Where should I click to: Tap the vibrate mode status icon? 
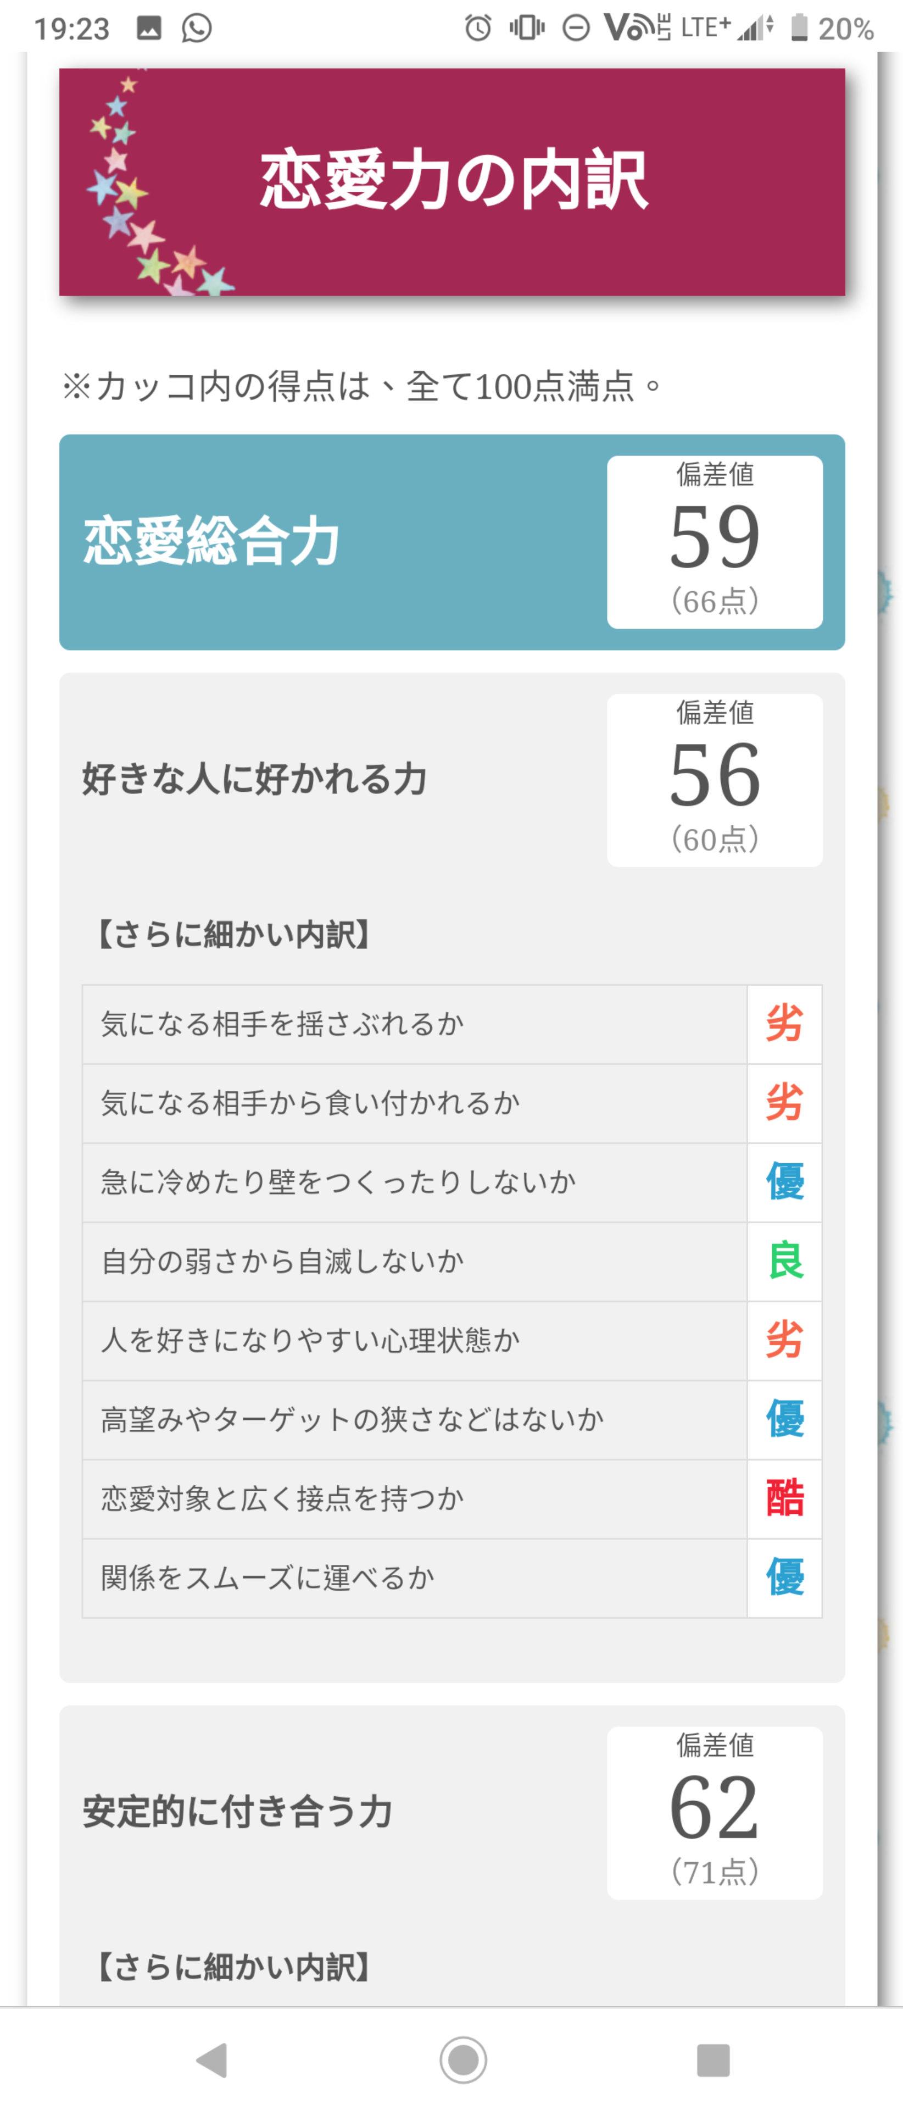point(526,28)
